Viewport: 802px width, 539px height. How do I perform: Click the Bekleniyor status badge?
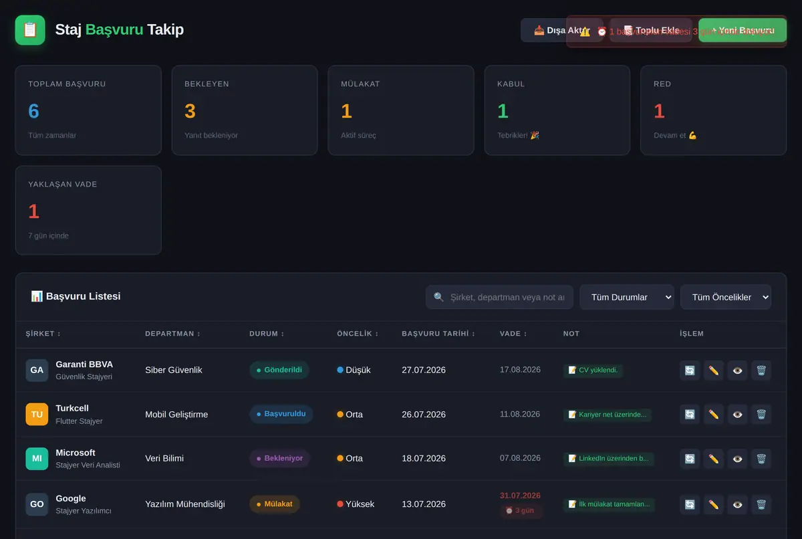pos(280,458)
